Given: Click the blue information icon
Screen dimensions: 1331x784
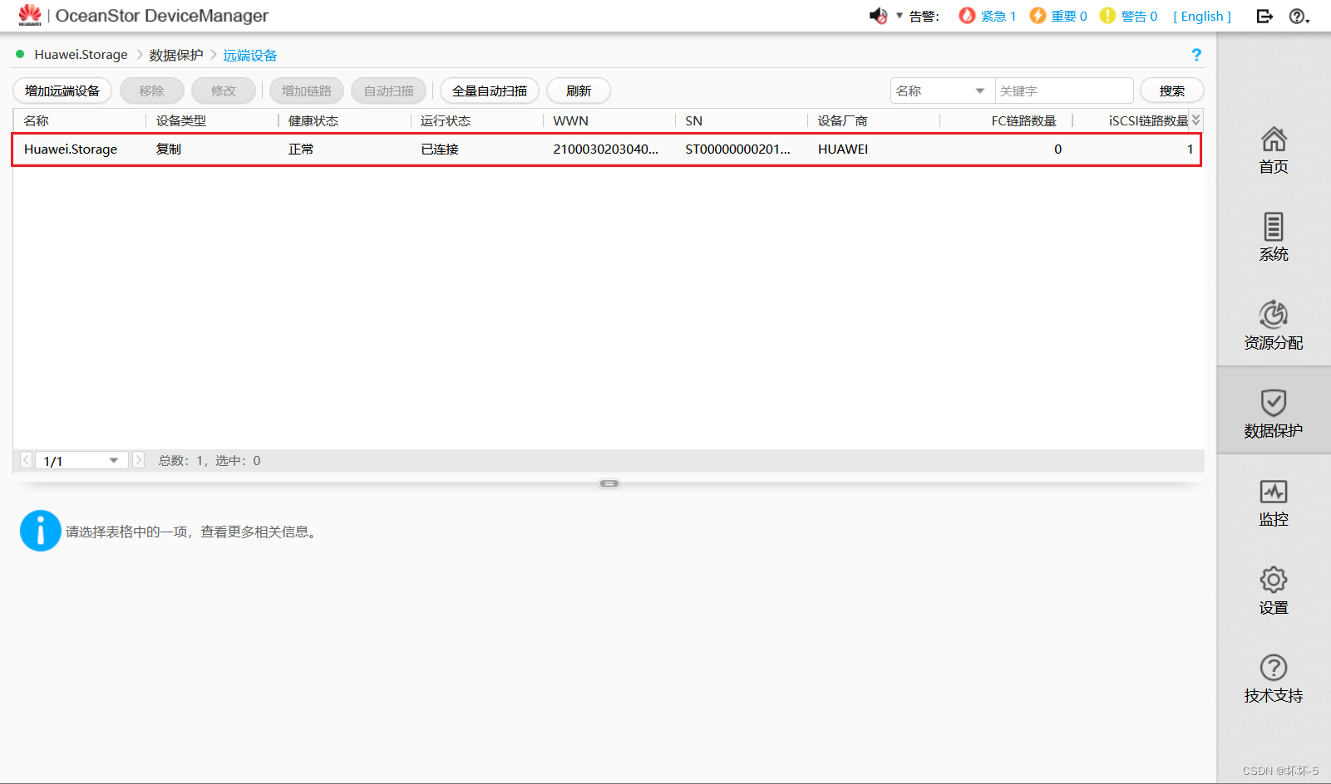Looking at the screenshot, I should tap(40, 531).
